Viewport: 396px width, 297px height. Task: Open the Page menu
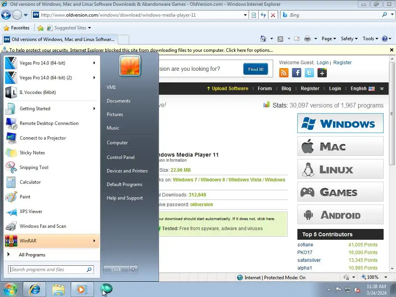pos(329,39)
